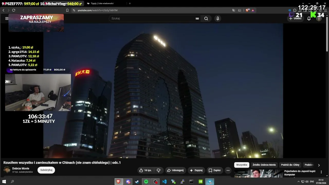Image resolution: width=329 pixels, height=185 pixels.
Task: Click the cast/media icon in the address bar
Action: click(240, 10)
